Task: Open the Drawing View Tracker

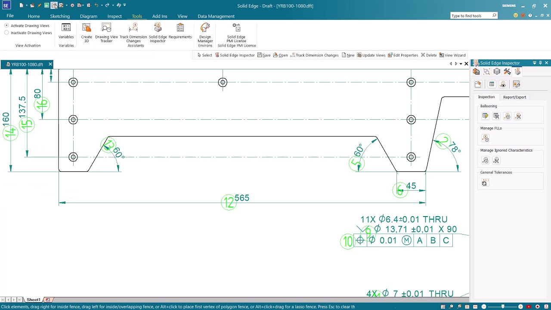Action: (106, 33)
